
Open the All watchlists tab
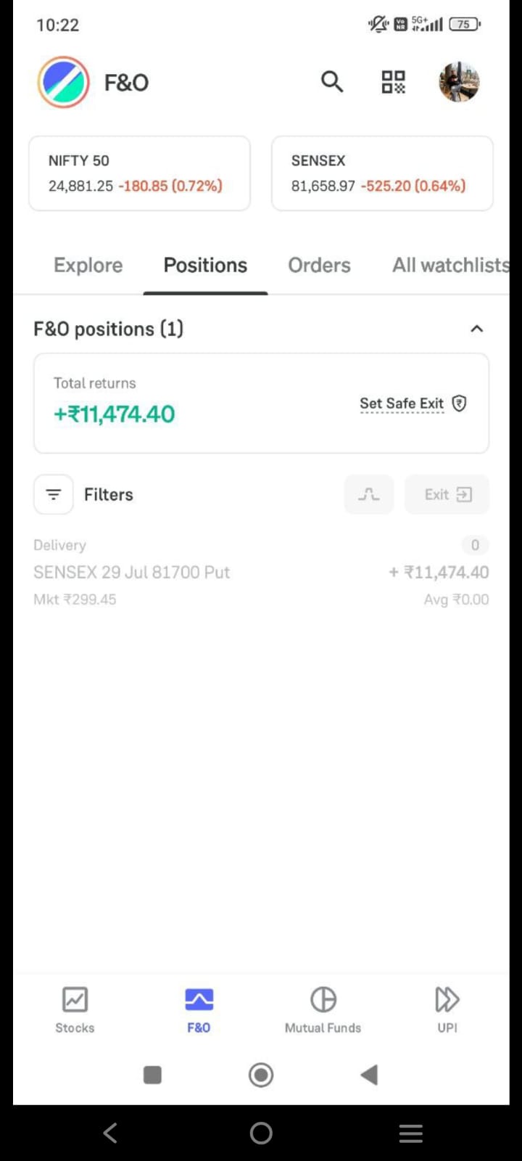(x=449, y=266)
